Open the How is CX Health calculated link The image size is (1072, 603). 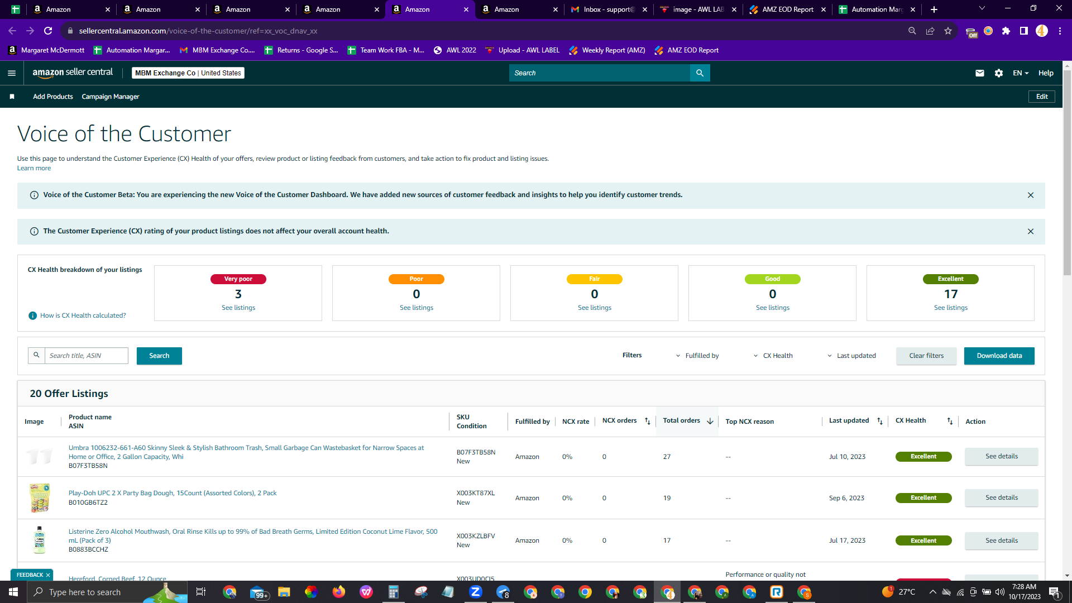click(83, 316)
